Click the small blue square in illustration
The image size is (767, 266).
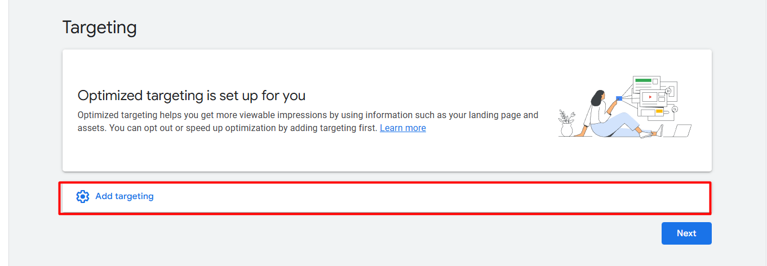[x=619, y=98]
